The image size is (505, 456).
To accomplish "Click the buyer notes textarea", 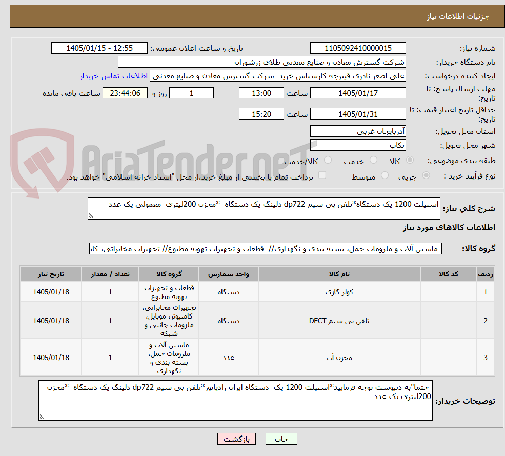I will (x=235, y=400).
